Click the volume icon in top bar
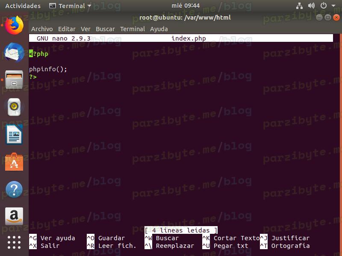The image size is (342, 256). point(311,6)
